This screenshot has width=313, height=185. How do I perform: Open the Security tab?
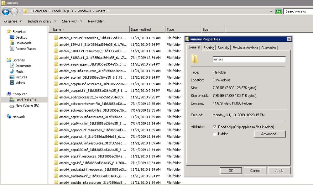223,48
